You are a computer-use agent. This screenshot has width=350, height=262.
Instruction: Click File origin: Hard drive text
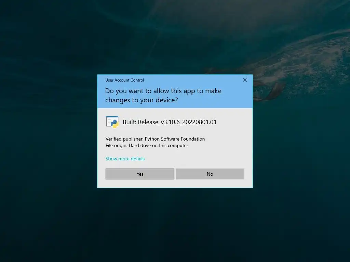click(x=147, y=145)
